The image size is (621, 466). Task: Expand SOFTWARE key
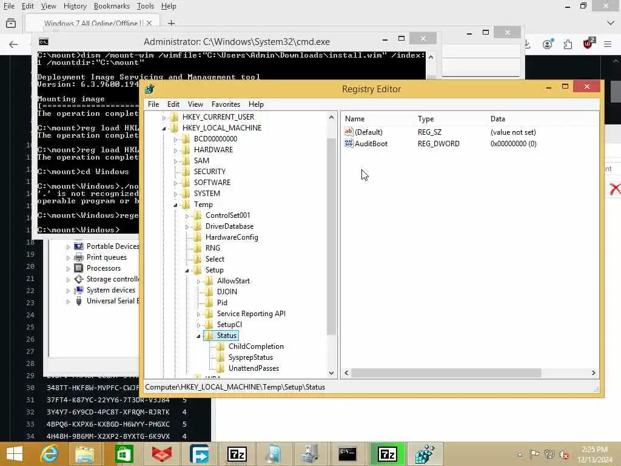click(175, 183)
